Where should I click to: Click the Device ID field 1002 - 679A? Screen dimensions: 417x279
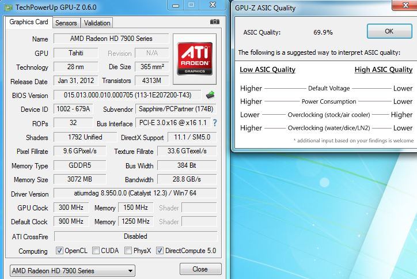point(73,109)
